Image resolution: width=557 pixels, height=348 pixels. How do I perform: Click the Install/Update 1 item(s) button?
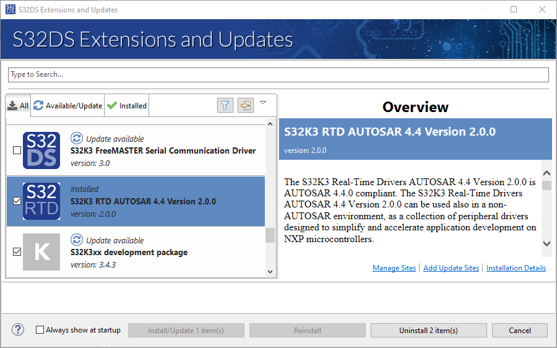tap(186, 331)
